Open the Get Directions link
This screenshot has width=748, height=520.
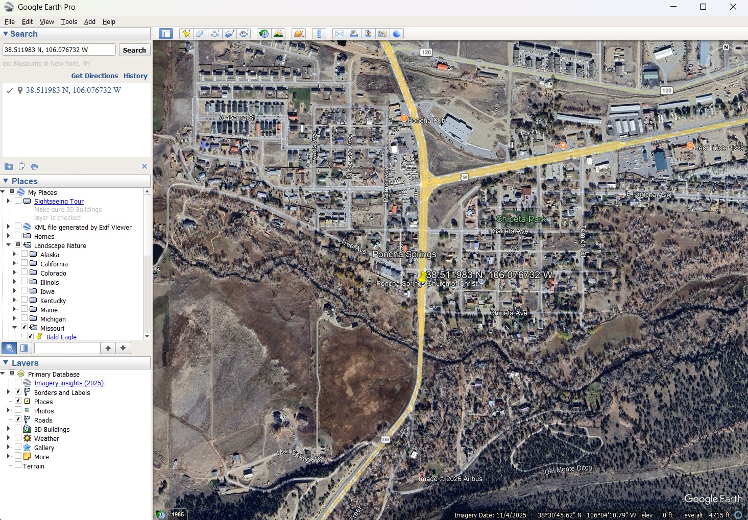pyautogui.click(x=94, y=76)
